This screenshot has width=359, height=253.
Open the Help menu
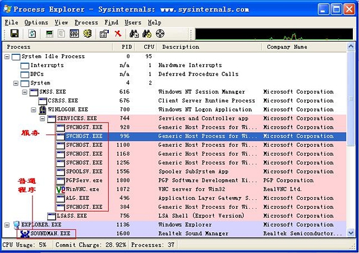(x=155, y=22)
